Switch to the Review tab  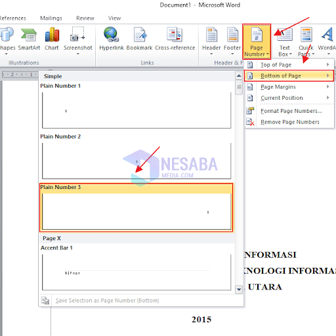85,18
